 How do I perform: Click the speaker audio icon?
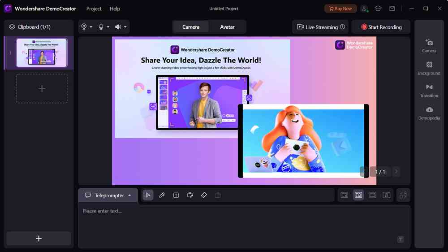point(118,26)
